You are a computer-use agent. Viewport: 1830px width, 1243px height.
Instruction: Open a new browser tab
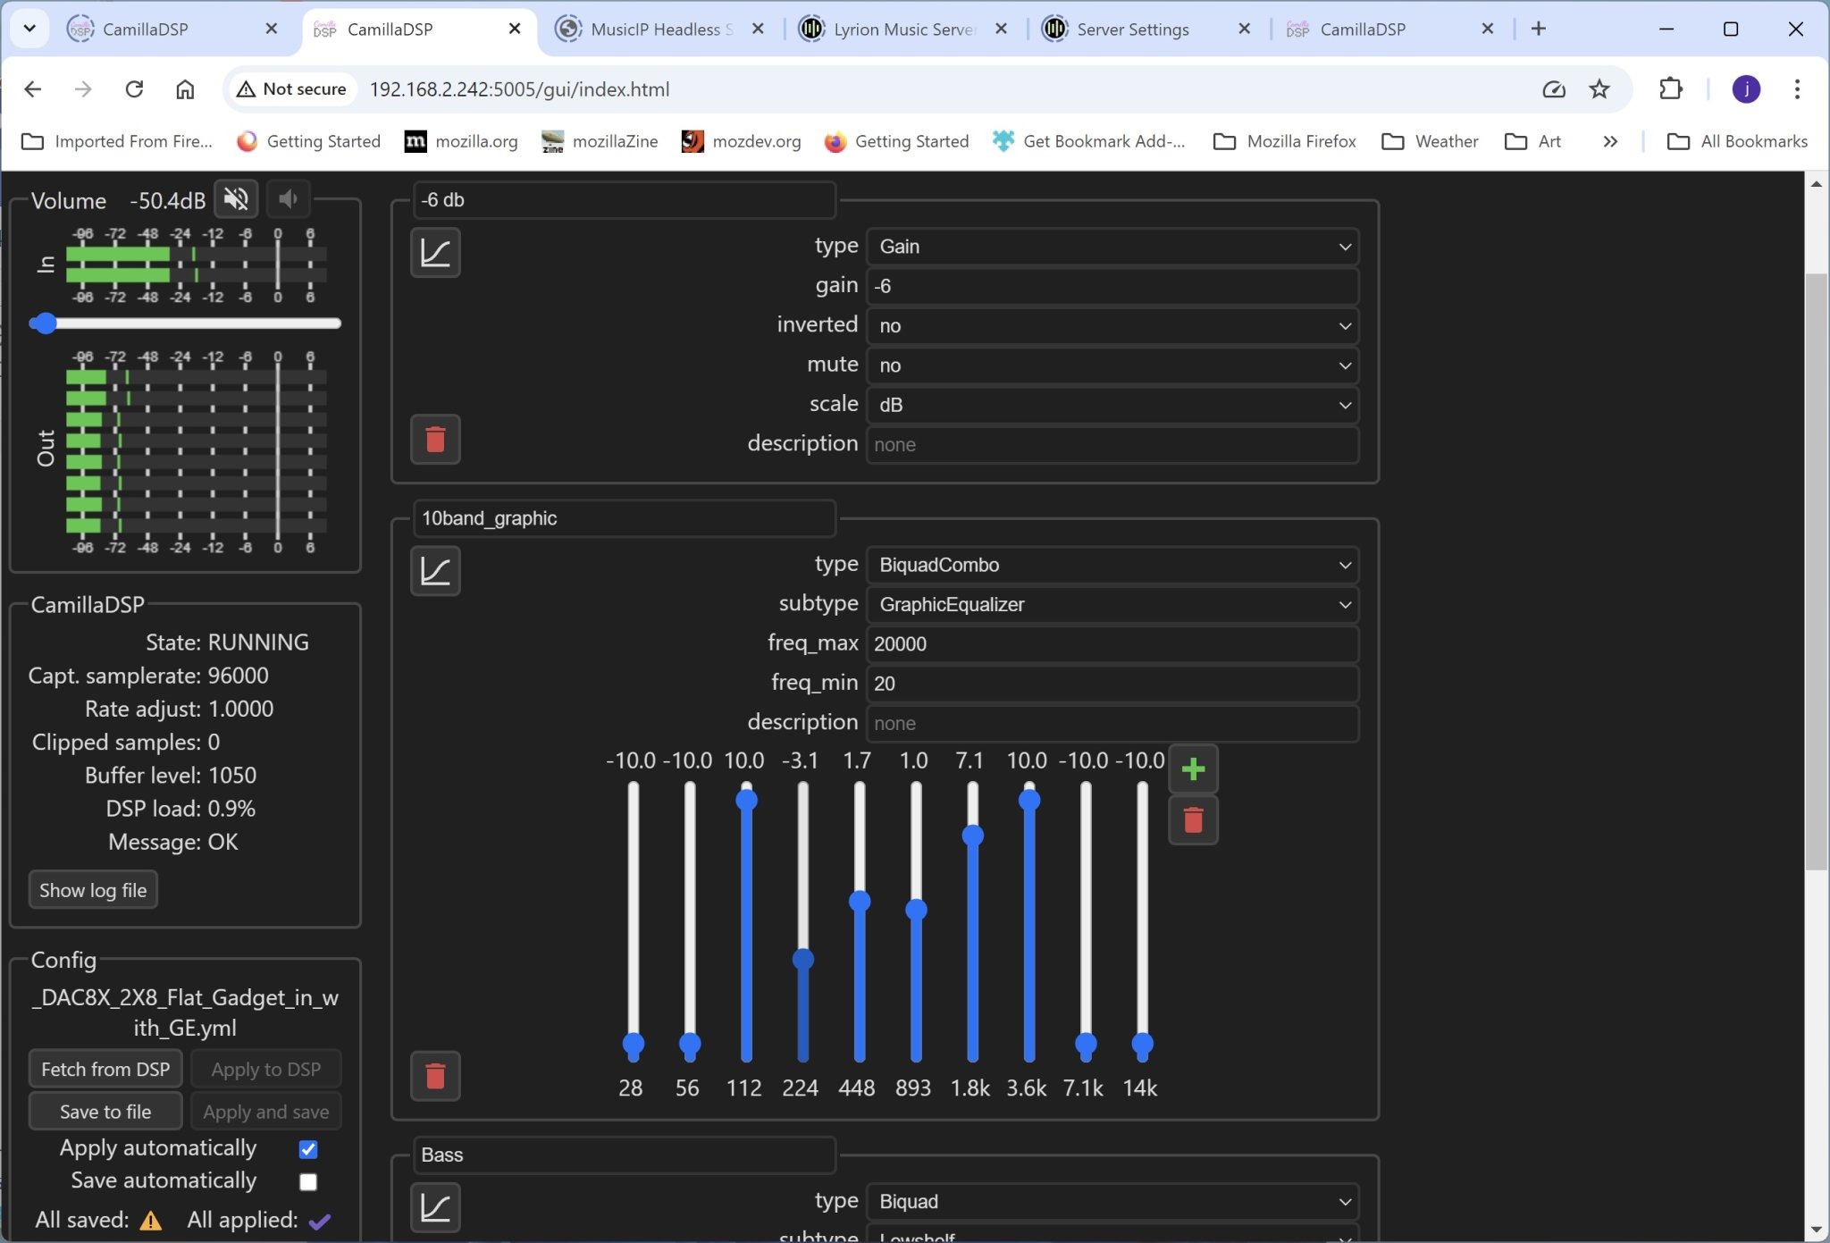tap(1539, 29)
